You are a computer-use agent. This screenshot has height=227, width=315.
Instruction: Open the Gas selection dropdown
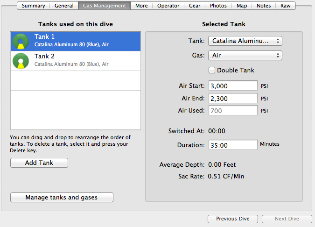(245, 55)
